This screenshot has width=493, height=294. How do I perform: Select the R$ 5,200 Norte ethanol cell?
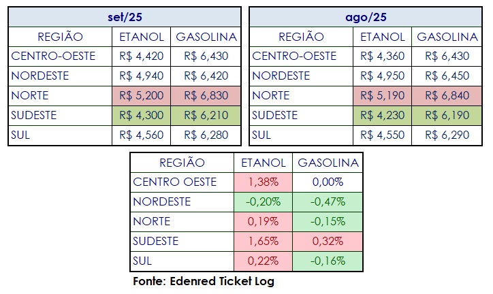140,95
